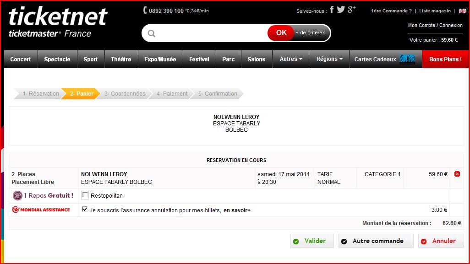Open the '1ère Commande ?' link
Viewport: 470px width, 264px height.
(x=392, y=11)
